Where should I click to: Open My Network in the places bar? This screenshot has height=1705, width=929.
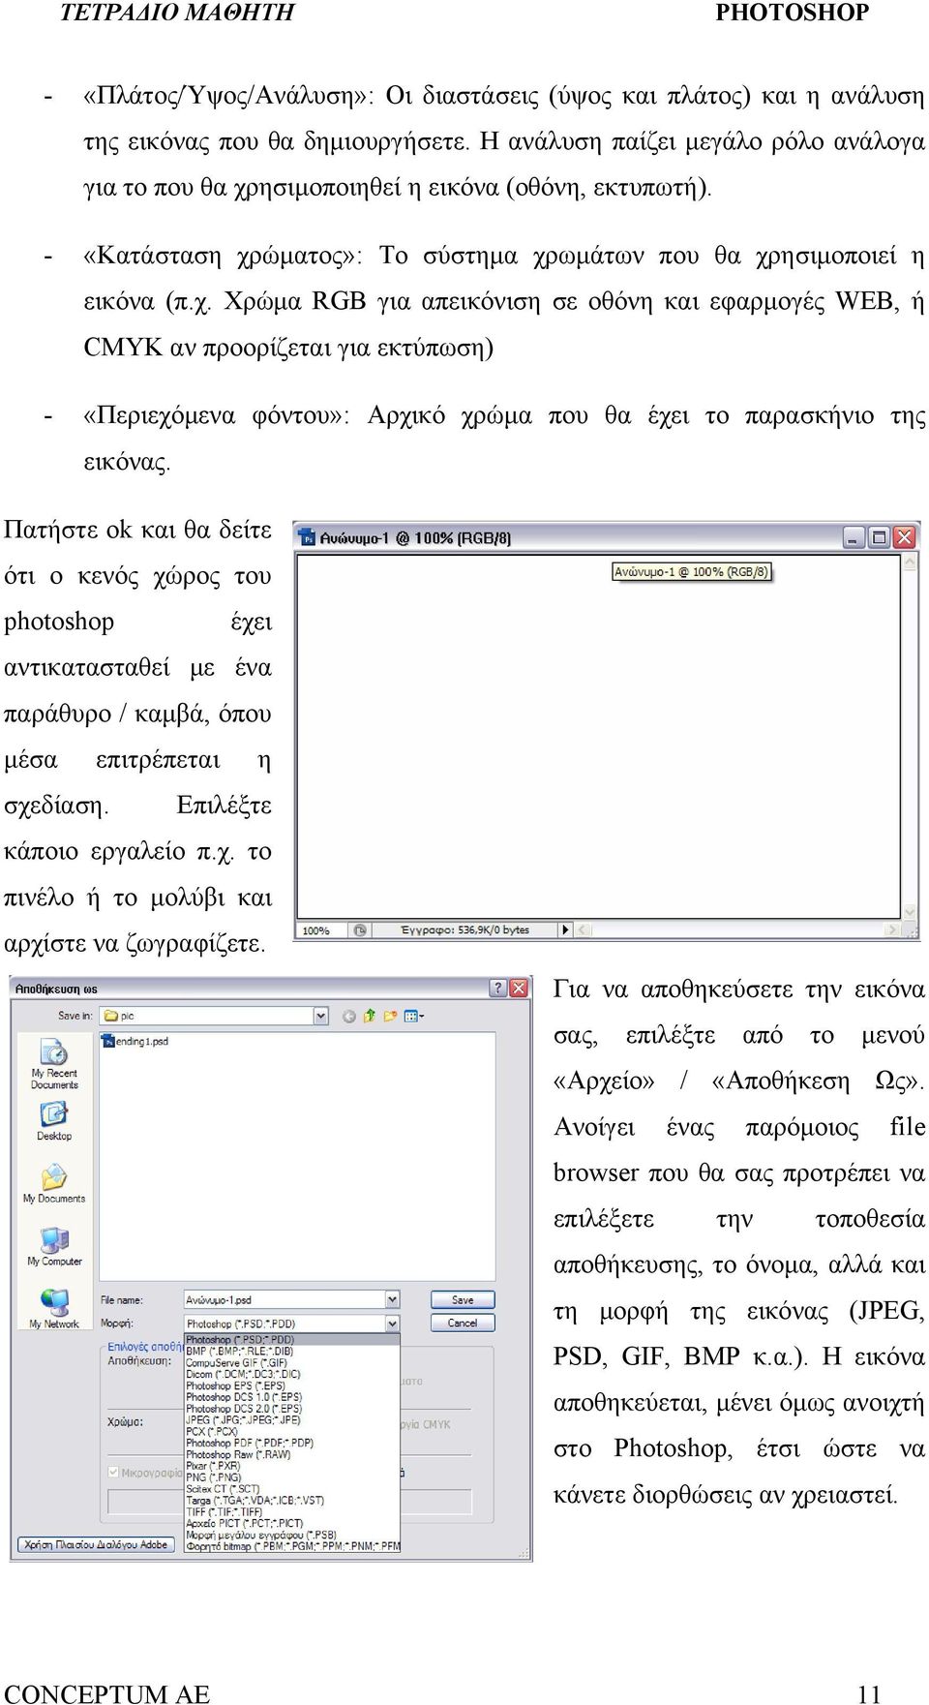point(54,1308)
